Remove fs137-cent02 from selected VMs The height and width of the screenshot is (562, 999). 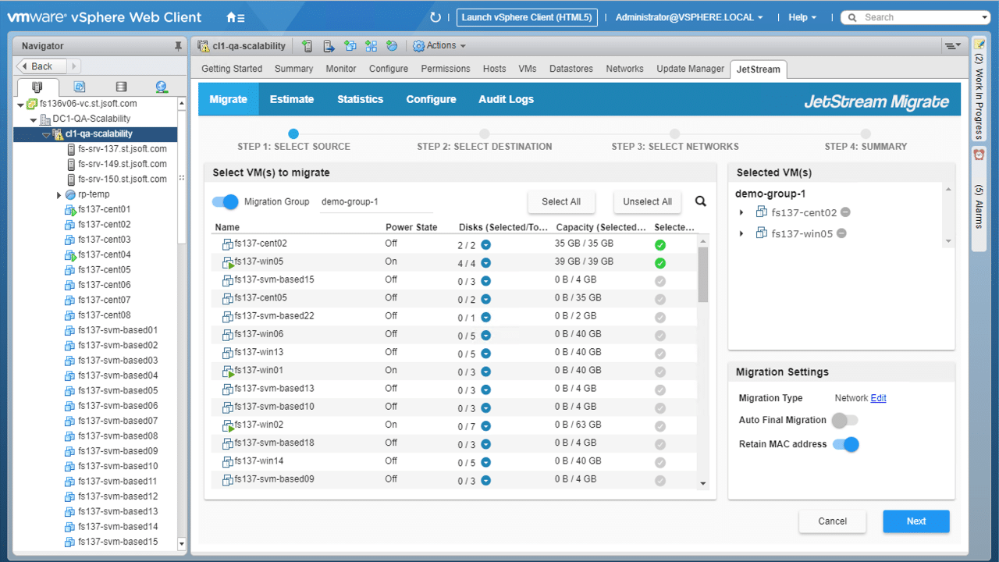pos(845,212)
